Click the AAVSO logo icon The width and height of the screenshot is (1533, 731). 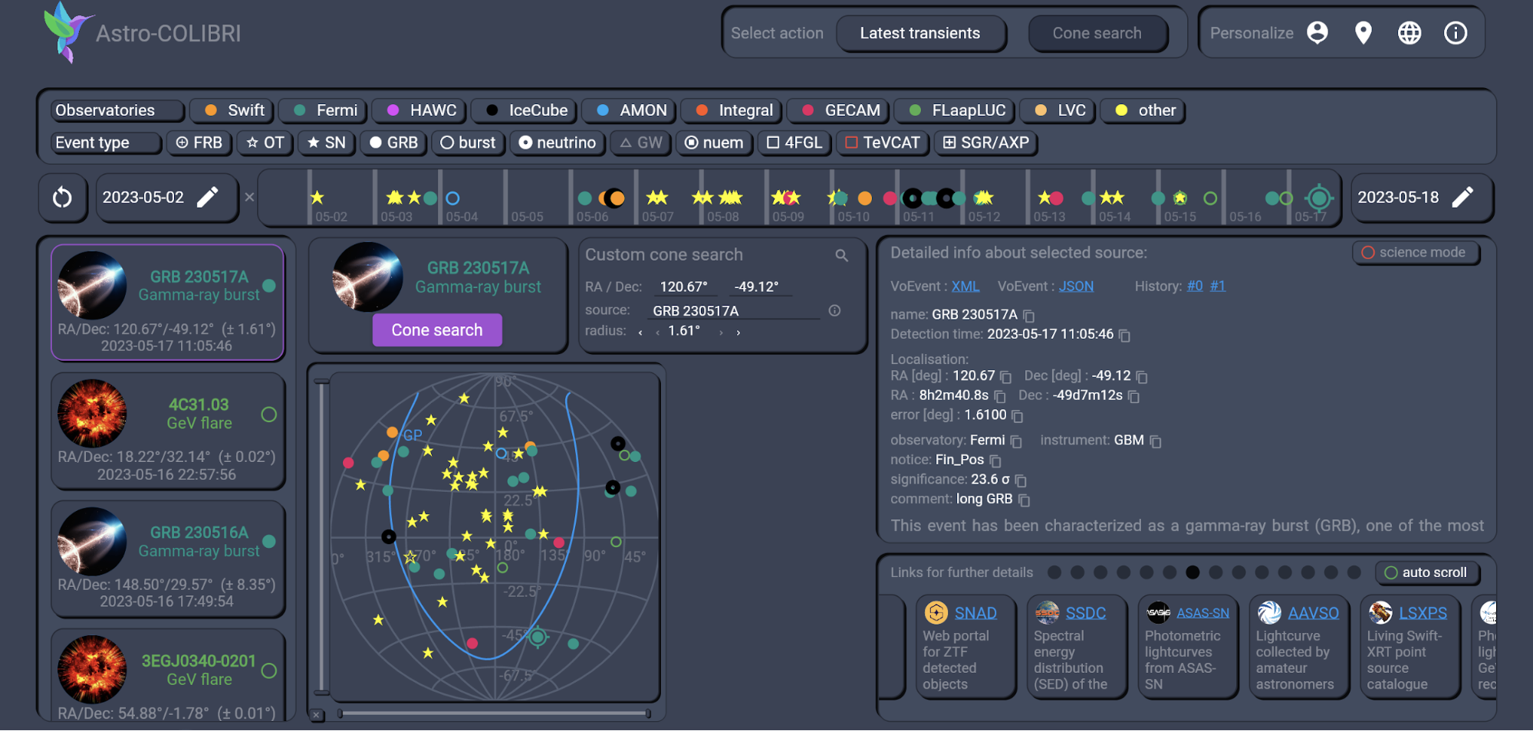pos(1269,612)
